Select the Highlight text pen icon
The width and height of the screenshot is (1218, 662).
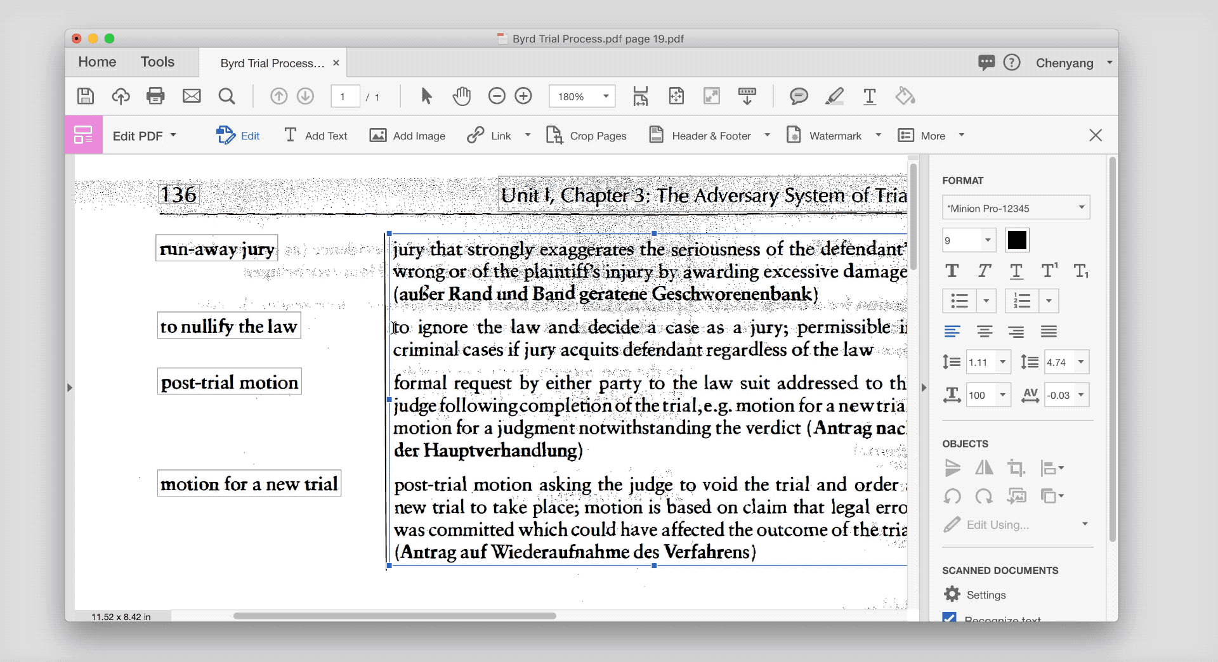click(834, 96)
